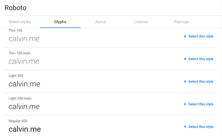The width and height of the screenshot is (222, 136).
Task: Select this style for Light 300 italic
Action: [198, 104]
